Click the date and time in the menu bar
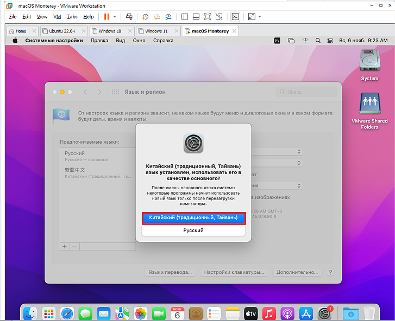Viewport: 395px width, 321px height. (x=363, y=41)
